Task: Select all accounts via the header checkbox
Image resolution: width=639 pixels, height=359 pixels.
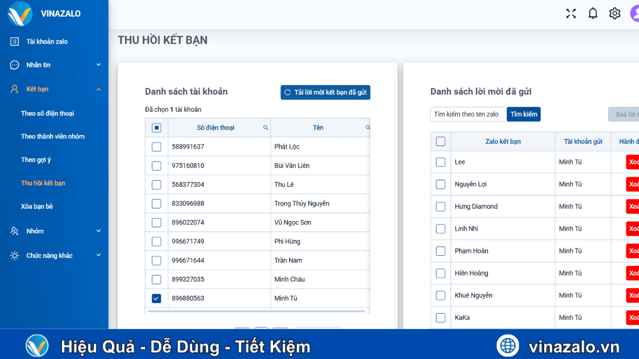Action: click(x=156, y=127)
